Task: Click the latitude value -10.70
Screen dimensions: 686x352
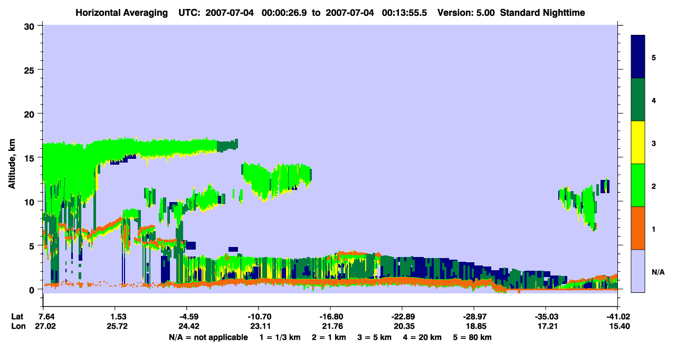Action: [x=258, y=316]
